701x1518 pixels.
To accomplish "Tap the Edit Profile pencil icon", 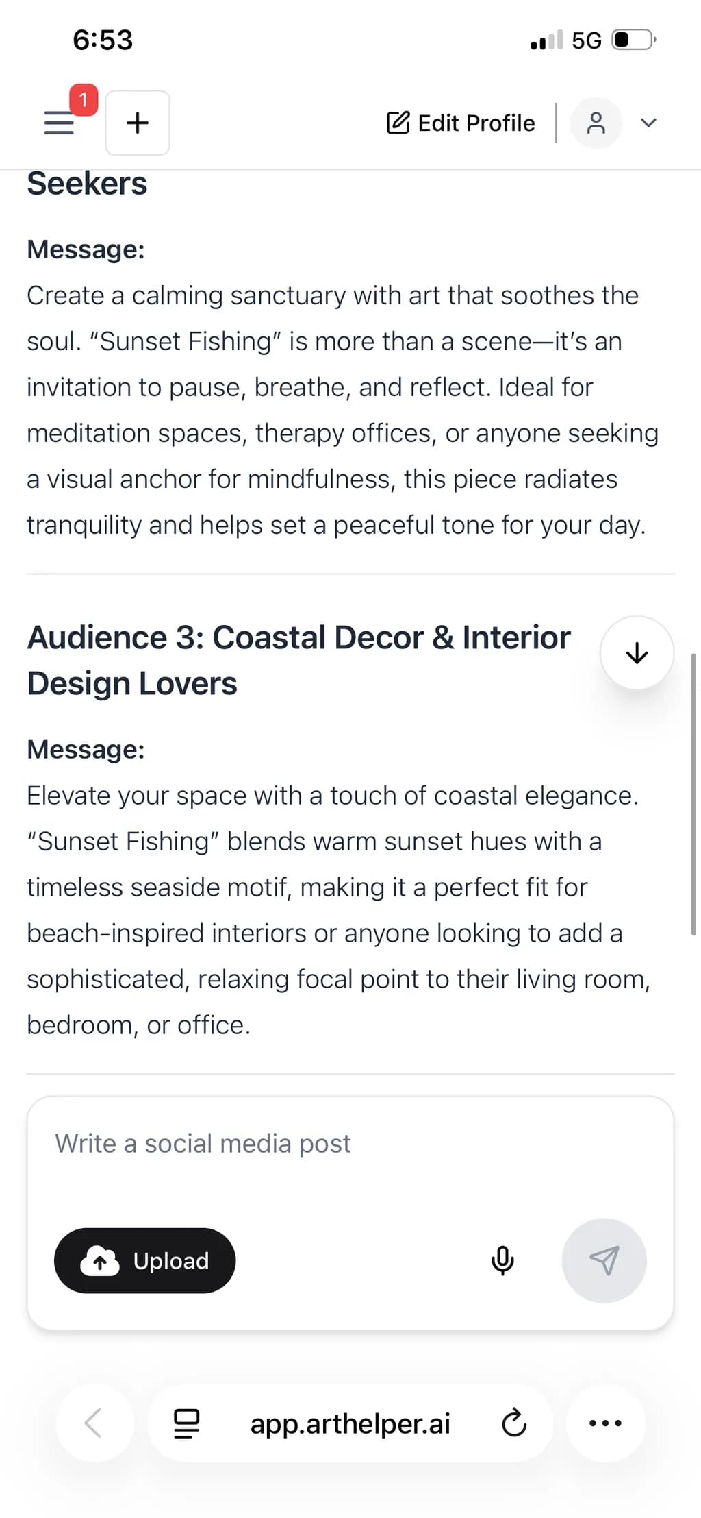I will click(x=398, y=123).
